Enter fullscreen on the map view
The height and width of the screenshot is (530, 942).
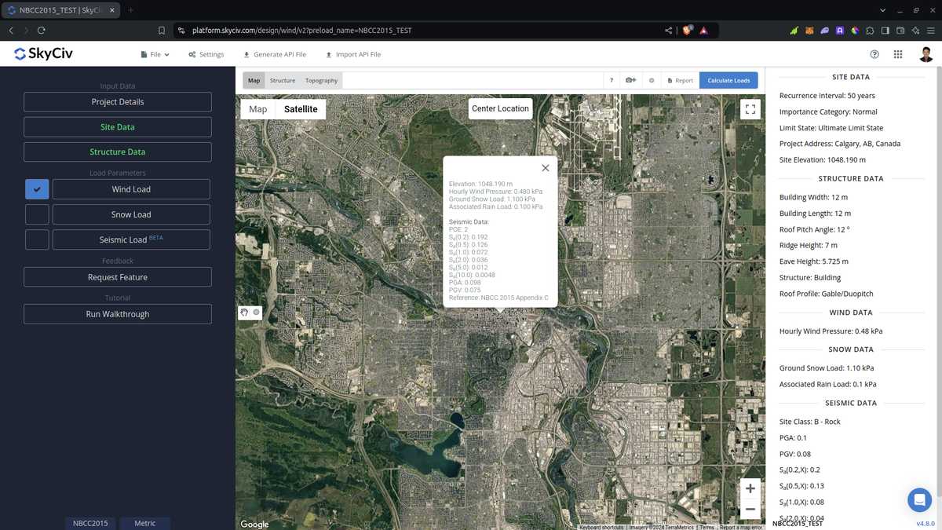coord(750,108)
